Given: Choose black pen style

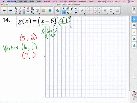Looking at the screenshot, I should coord(87,9).
